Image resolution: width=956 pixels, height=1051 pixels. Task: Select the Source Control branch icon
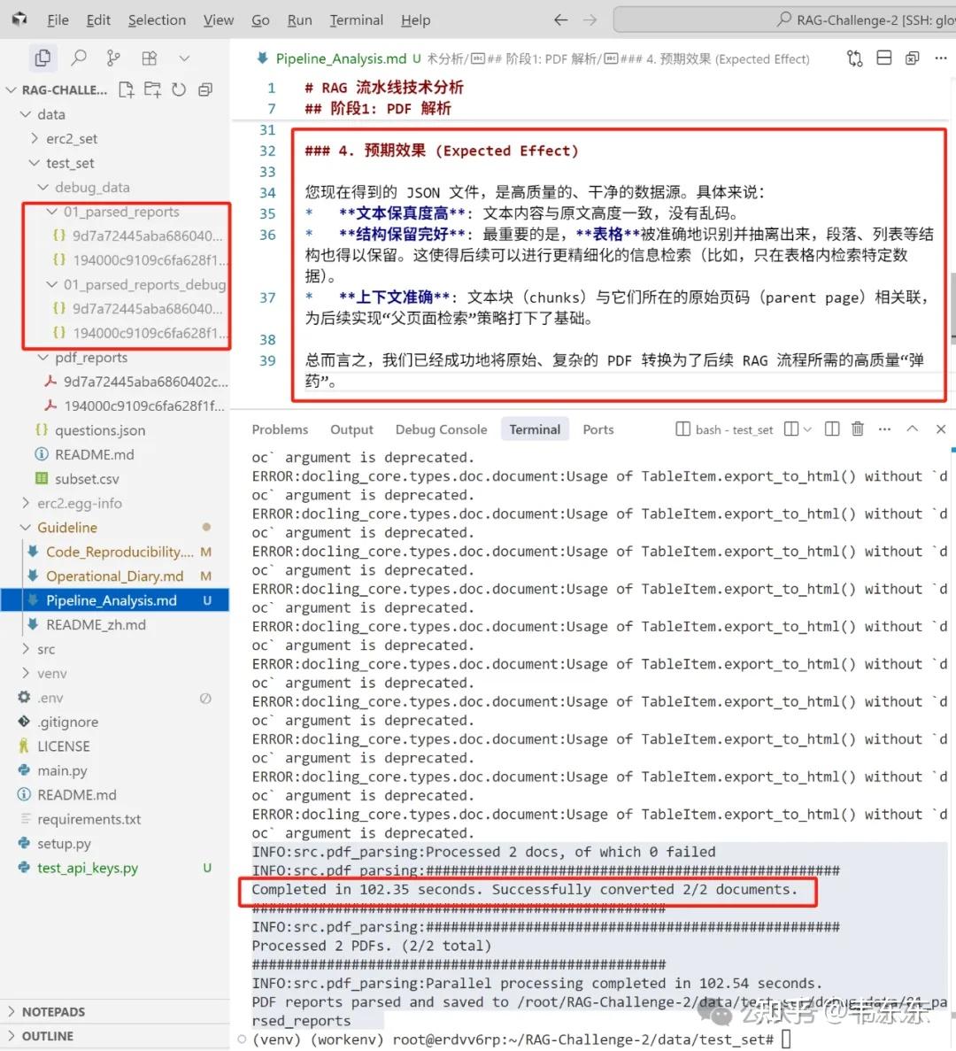(x=113, y=58)
